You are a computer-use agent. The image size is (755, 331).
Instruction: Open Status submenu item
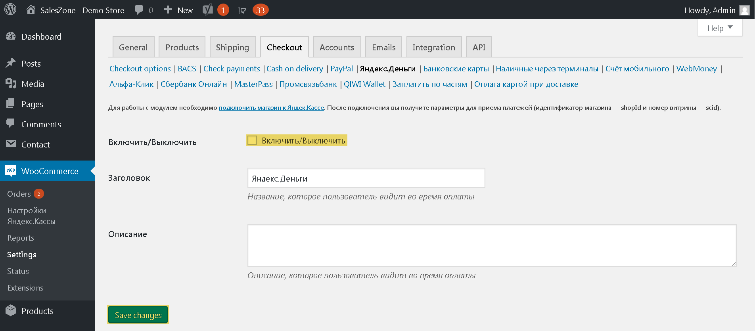click(18, 271)
